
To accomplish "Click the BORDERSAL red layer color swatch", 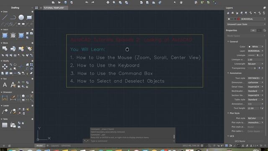I will pyautogui.click(x=238, y=19).
